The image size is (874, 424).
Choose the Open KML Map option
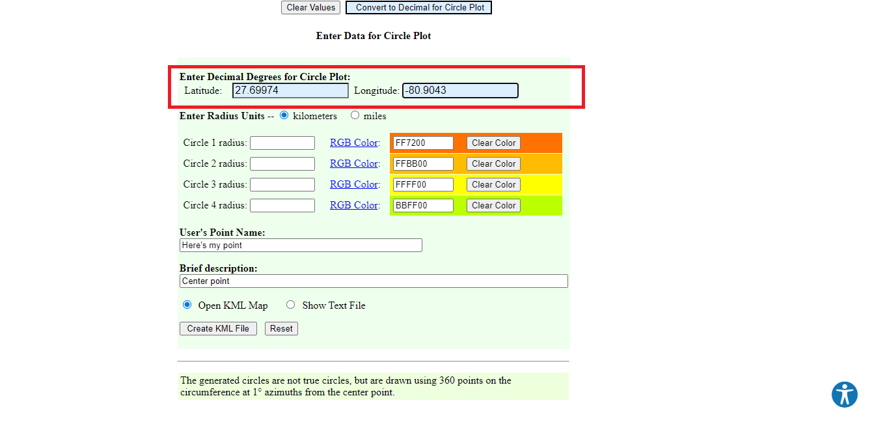187,305
